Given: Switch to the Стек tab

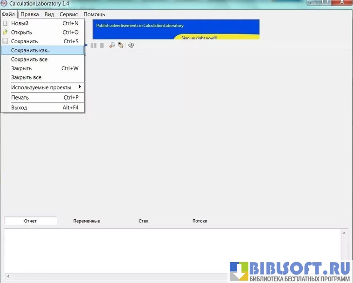Looking at the screenshot, I should click(143, 221).
